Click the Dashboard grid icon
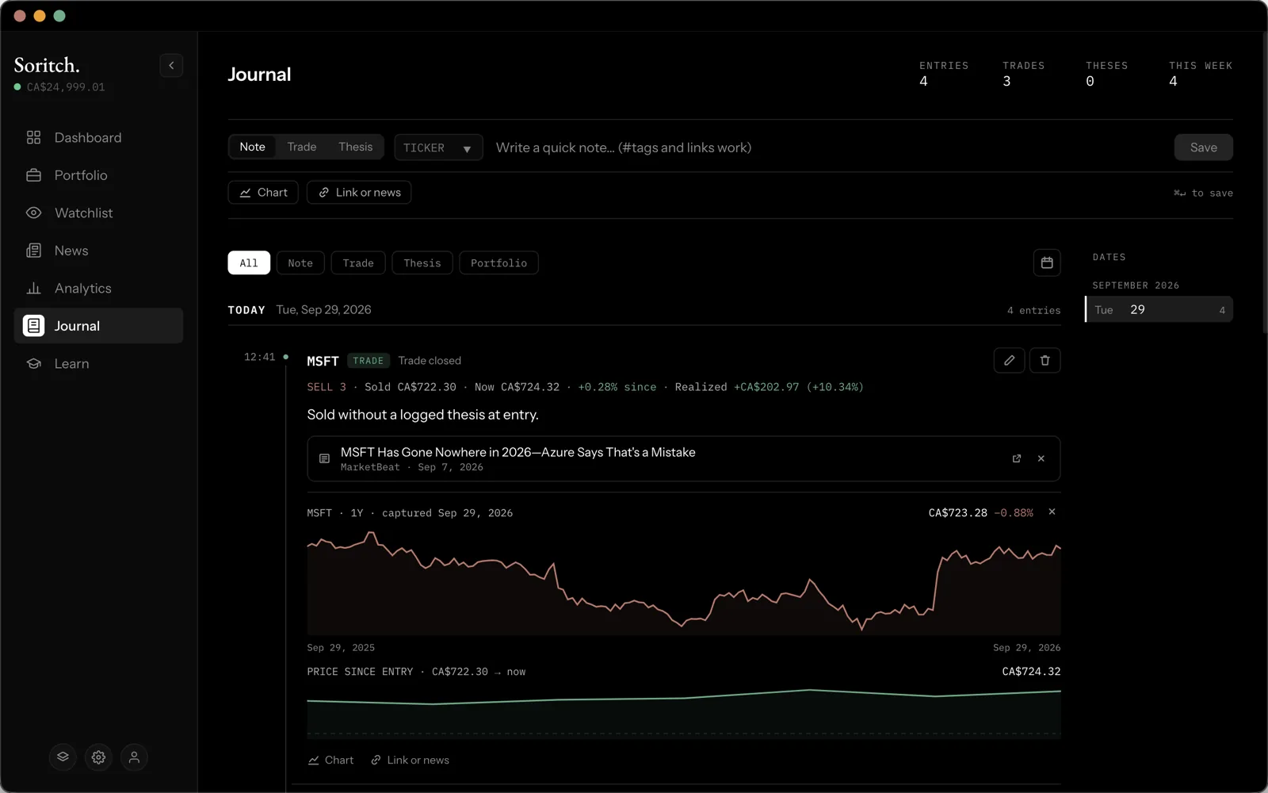This screenshot has width=1268, height=793. (x=33, y=137)
